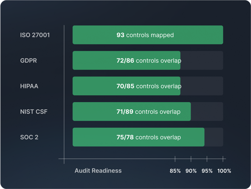Screen dimensions: 251x189
Task: Select the GDPR framework label
Action: coord(29,61)
